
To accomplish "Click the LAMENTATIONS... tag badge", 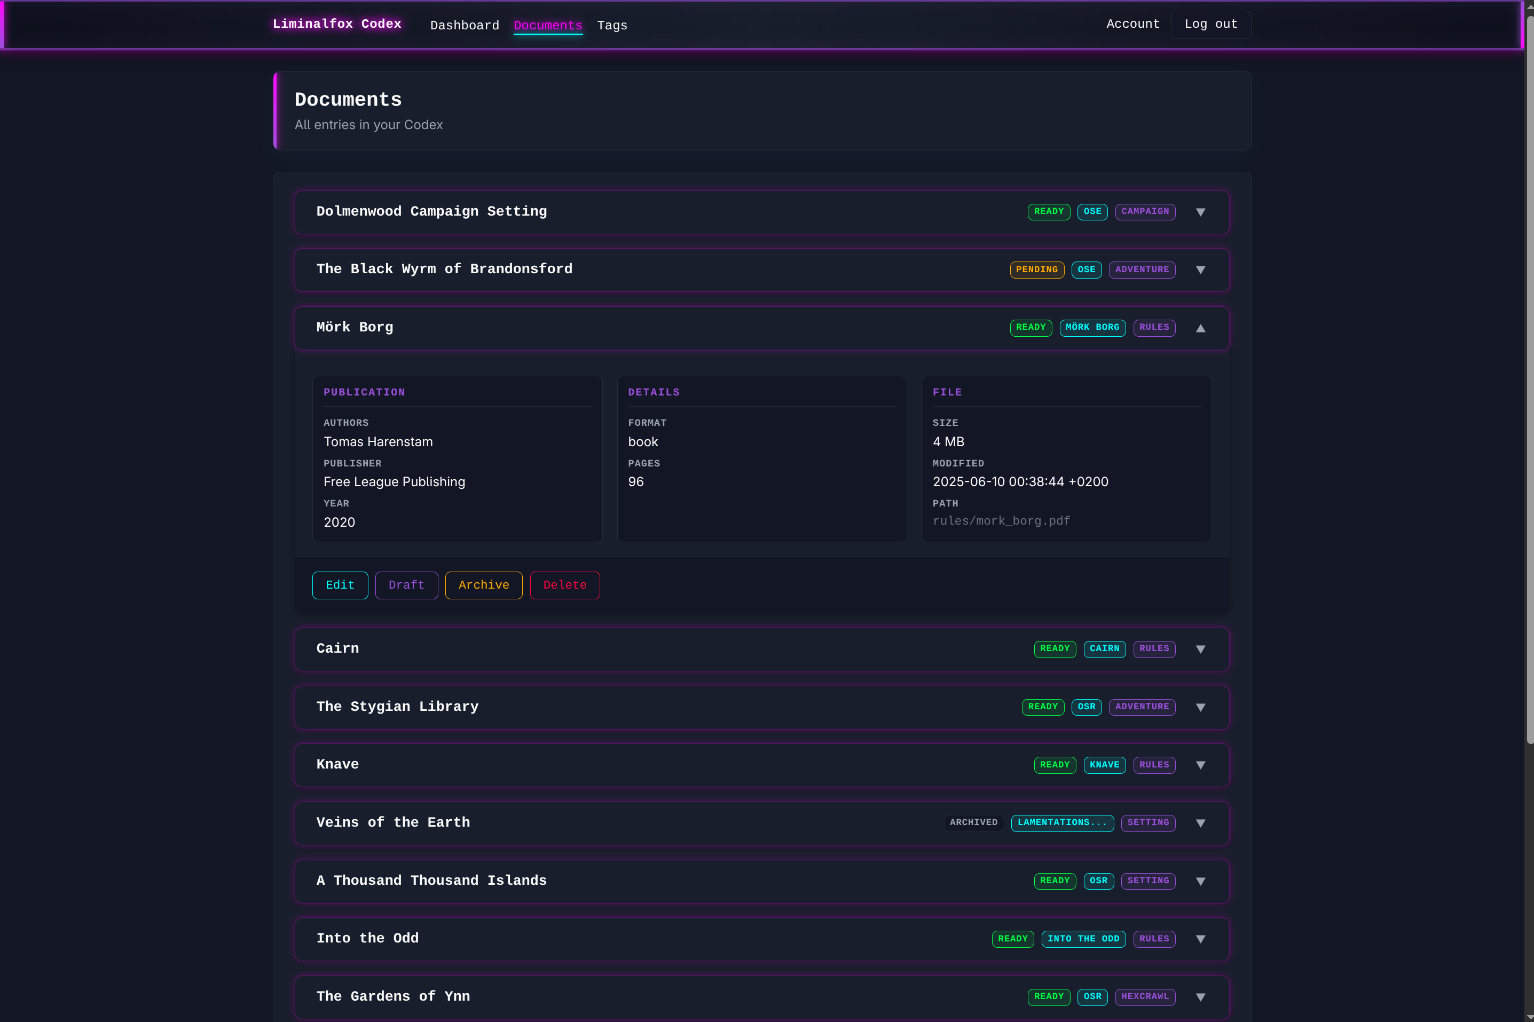I will (1062, 823).
